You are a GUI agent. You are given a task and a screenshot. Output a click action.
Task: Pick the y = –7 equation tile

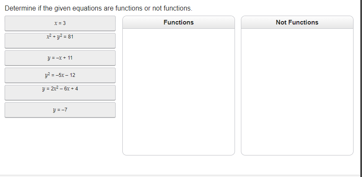(x=60, y=110)
